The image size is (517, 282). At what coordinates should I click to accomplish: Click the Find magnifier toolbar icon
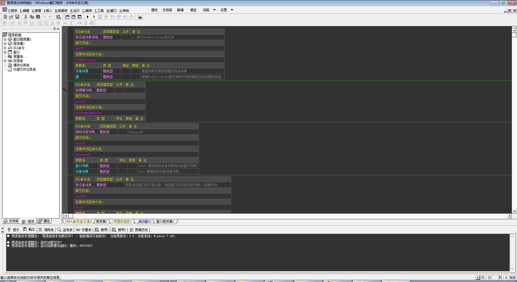click(58, 17)
